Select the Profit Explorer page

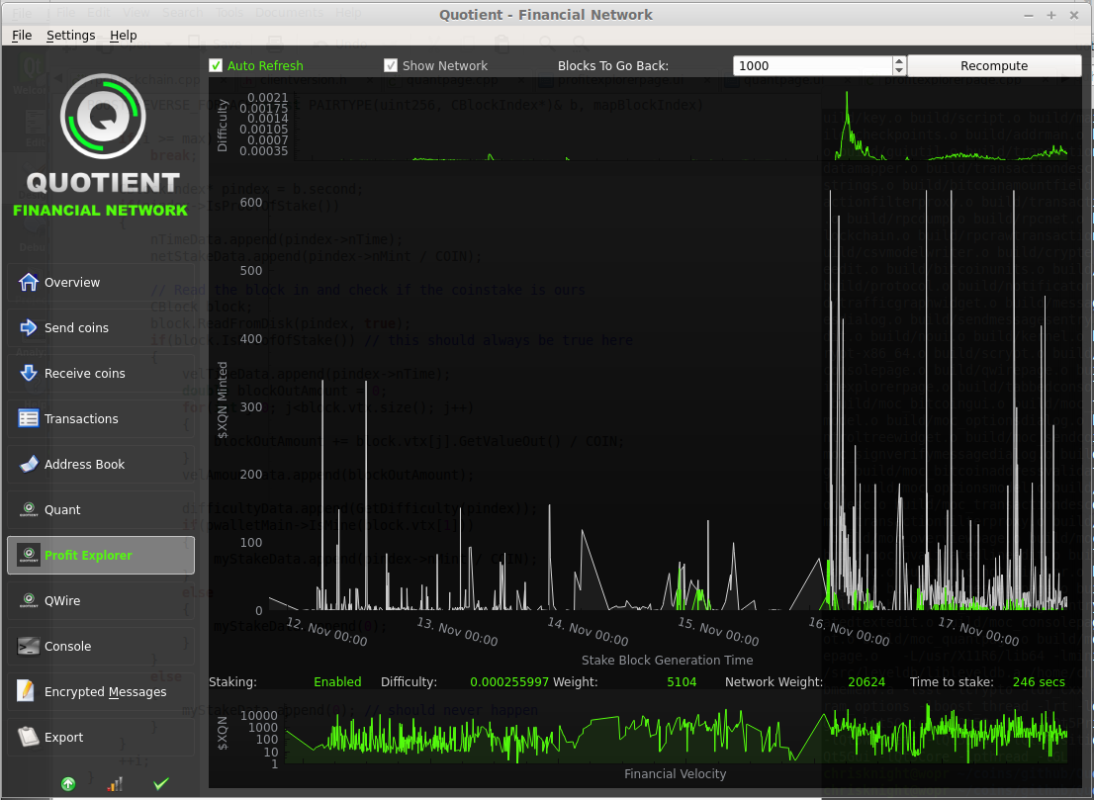click(x=101, y=555)
